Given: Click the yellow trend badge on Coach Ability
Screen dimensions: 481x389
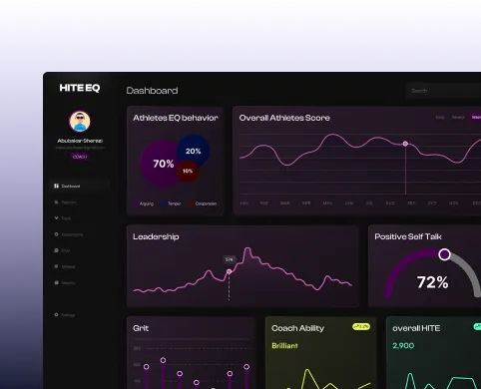Looking at the screenshot, I should coord(361,327).
